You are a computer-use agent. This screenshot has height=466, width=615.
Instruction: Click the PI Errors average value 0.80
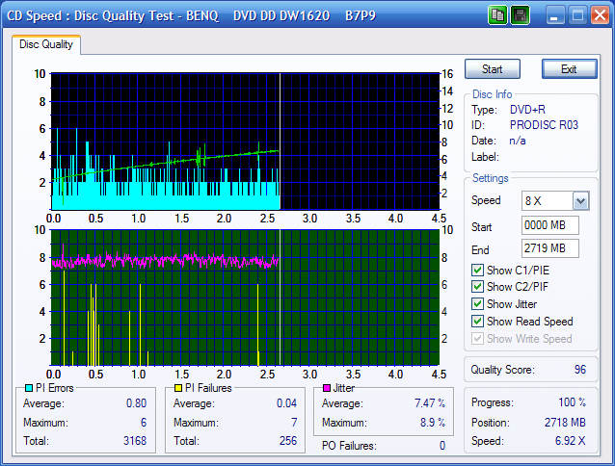tap(136, 403)
